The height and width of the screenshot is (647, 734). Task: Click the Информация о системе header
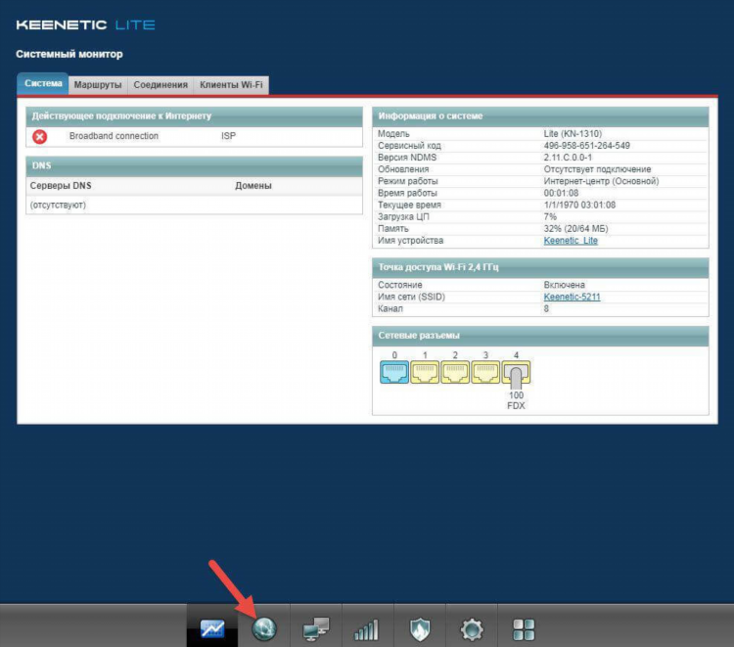[540, 116]
